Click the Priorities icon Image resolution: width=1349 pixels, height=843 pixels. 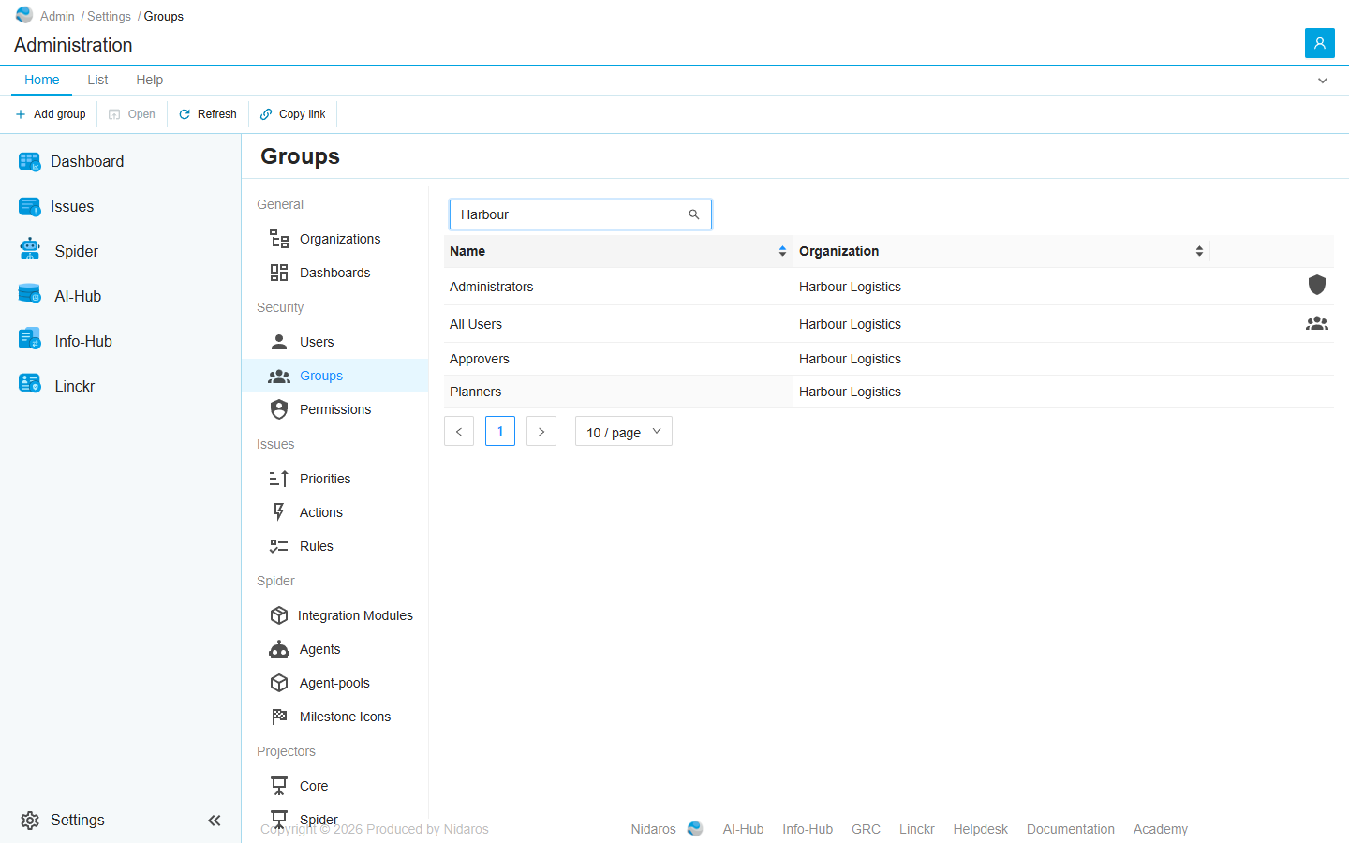[279, 479]
